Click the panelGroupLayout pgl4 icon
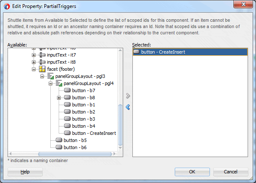 click(x=59, y=83)
